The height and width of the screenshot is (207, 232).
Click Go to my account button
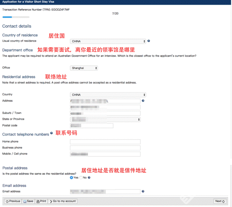pos(63,201)
